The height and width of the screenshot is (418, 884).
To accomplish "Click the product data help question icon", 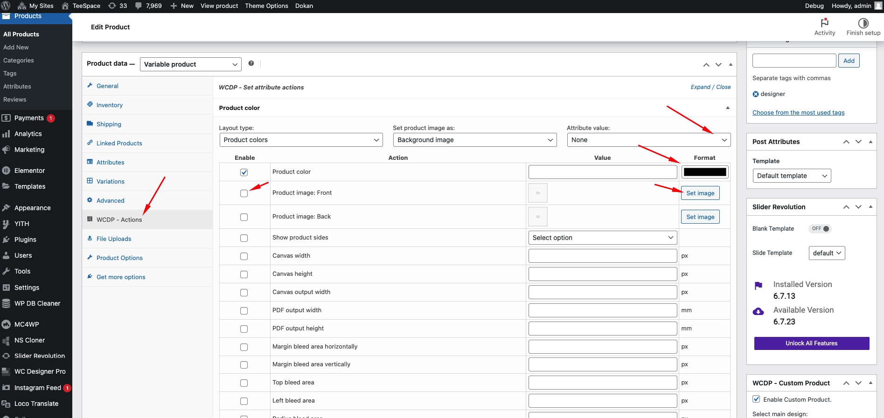I will pos(251,63).
